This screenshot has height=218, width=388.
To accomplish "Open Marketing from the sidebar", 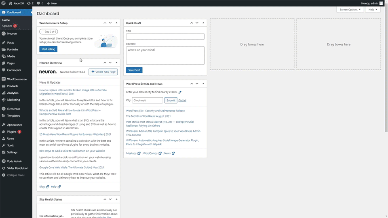I will (x=16, y=100).
